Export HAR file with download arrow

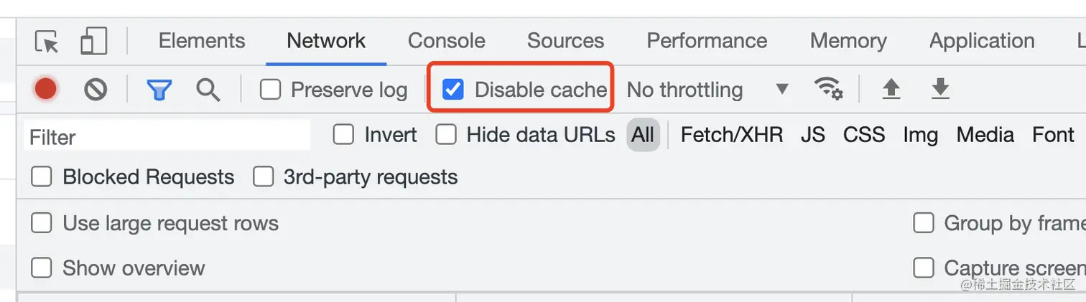[940, 89]
